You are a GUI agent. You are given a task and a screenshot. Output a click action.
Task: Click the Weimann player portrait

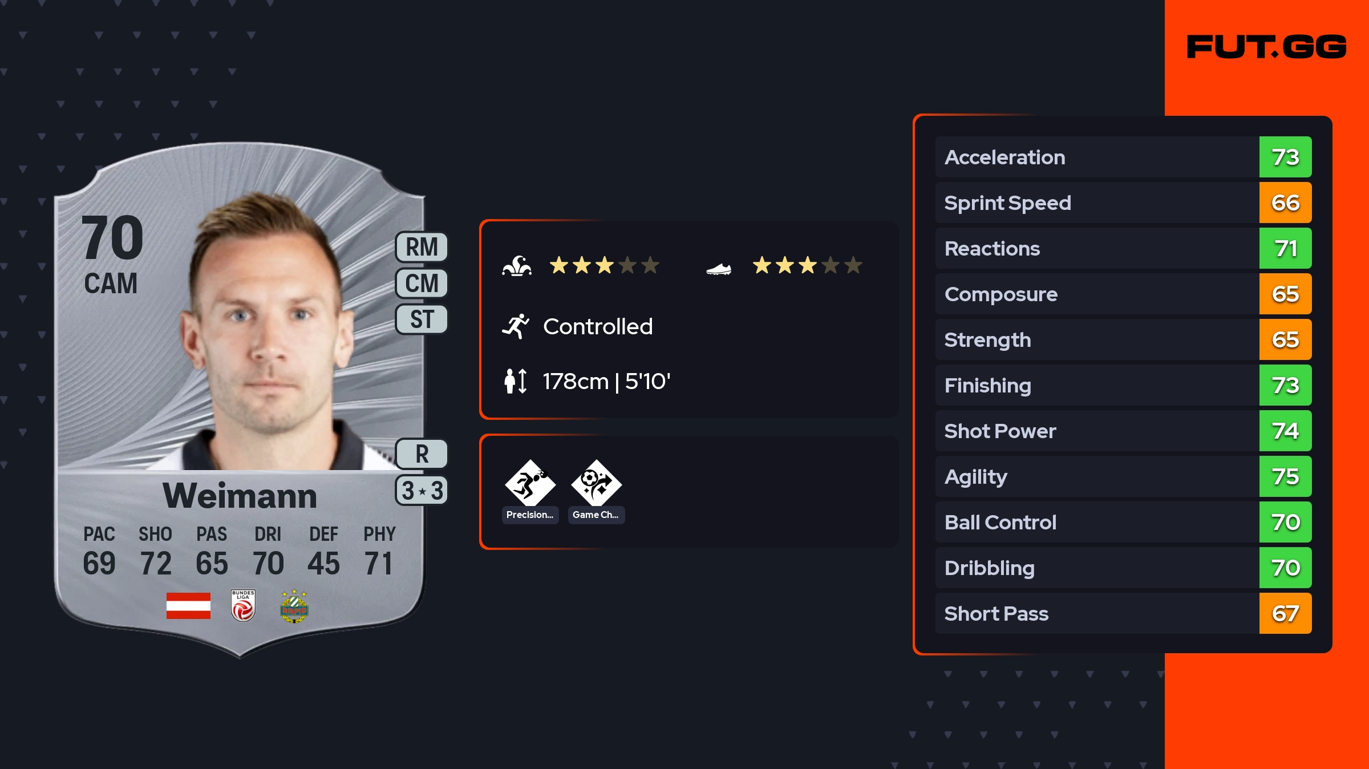tap(268, 337)
